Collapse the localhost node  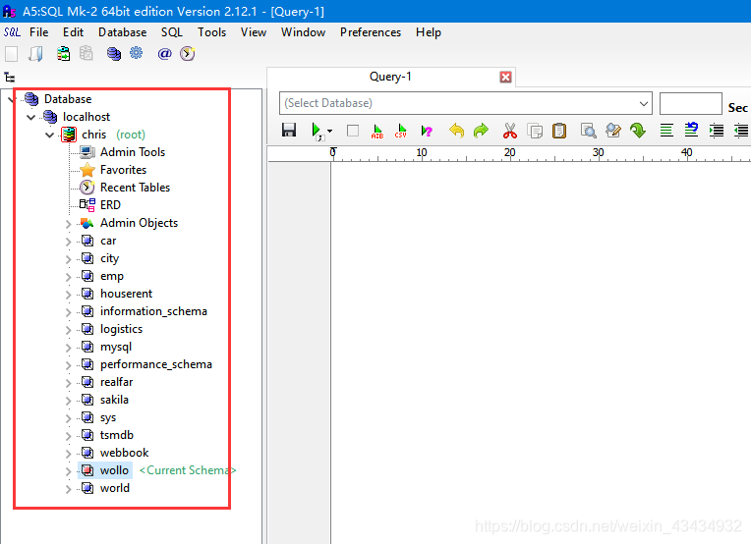pos(31,117)
